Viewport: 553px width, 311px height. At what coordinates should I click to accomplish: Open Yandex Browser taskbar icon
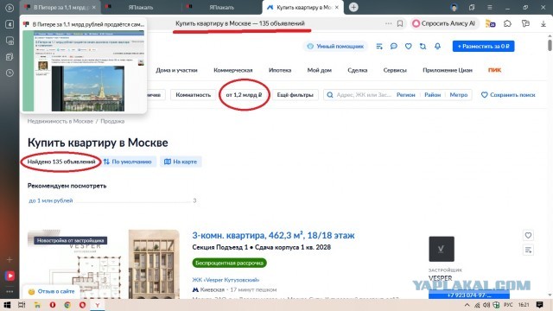pos(98,305)
